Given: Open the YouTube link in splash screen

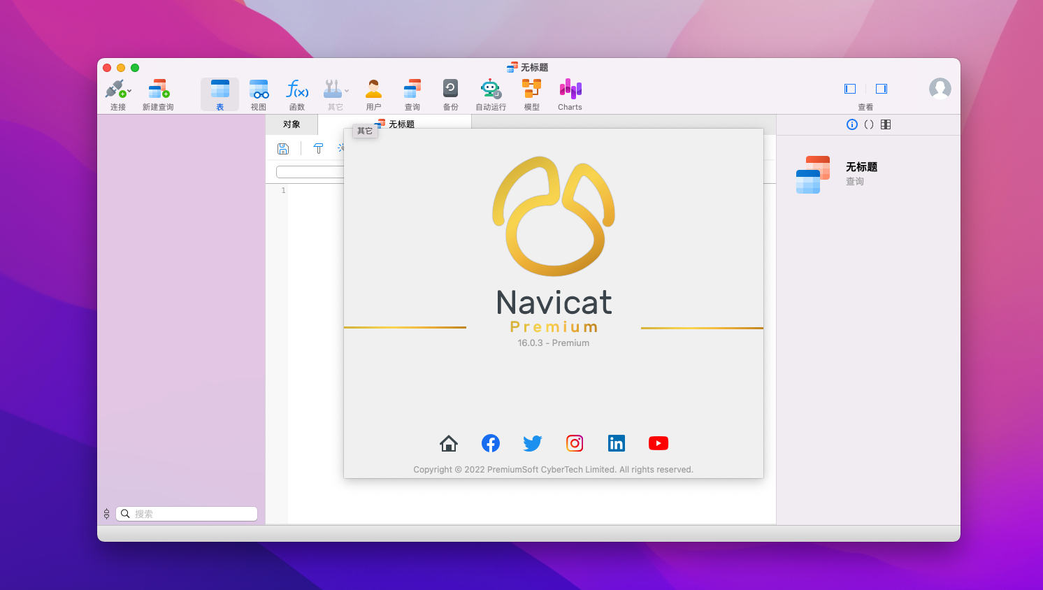Looking at the screenshot, I should point(658,443).
